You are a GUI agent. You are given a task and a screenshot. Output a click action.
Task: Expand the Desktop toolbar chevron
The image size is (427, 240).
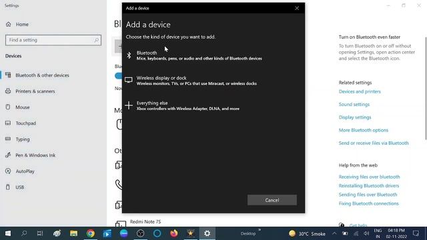[260, 230]
